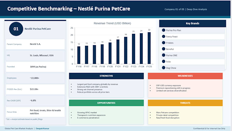Click the FY21 revenue bar
Image resolution: width=232 pixels, height=131 pixels.
click(x=118, y=52)
